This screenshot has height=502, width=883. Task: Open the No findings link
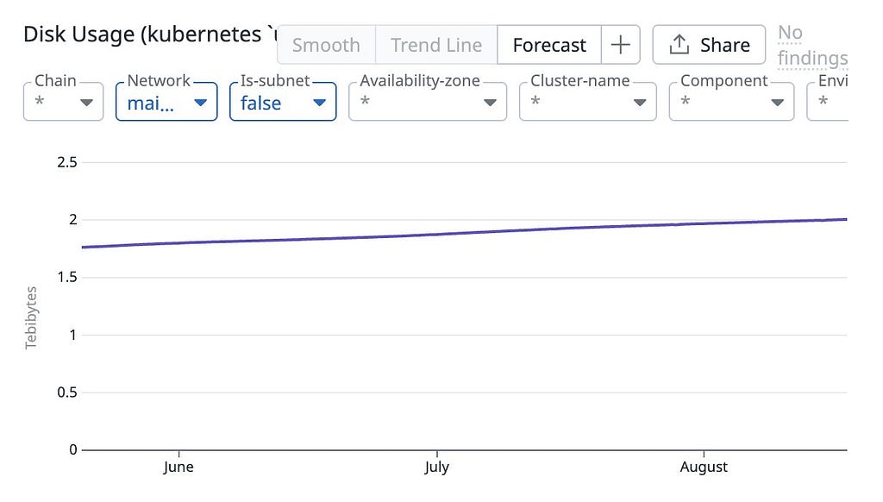[x=812, y=46]
